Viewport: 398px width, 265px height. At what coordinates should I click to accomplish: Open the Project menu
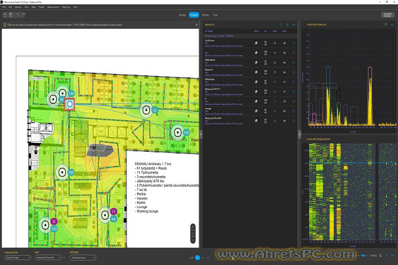coord(41,7)
